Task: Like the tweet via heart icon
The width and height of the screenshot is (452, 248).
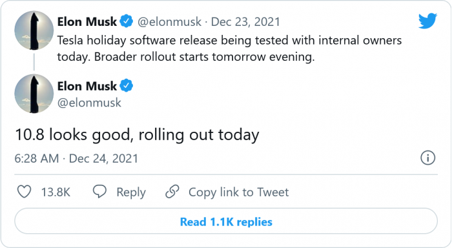Action: pyautogui.click(x=25, y=192)
